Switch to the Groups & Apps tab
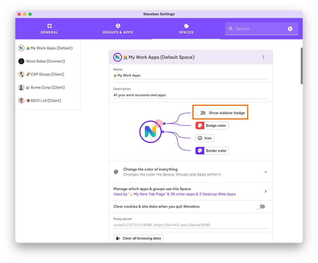318x263 pixels. pyautogui.click(x=118, y=29)
